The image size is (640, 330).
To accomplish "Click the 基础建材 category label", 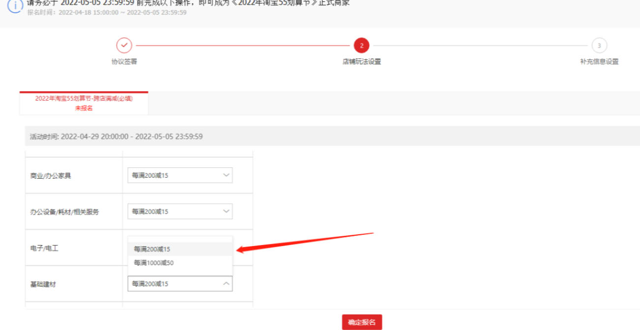I will coord(43,284).
